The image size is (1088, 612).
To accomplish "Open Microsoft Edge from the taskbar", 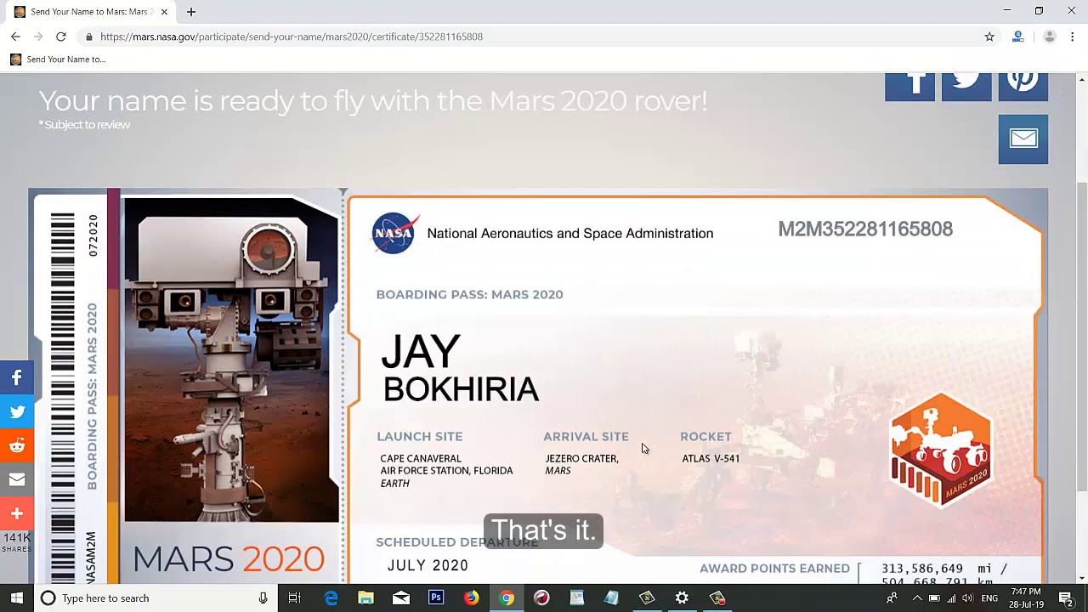I will click(x=331, y=598).
